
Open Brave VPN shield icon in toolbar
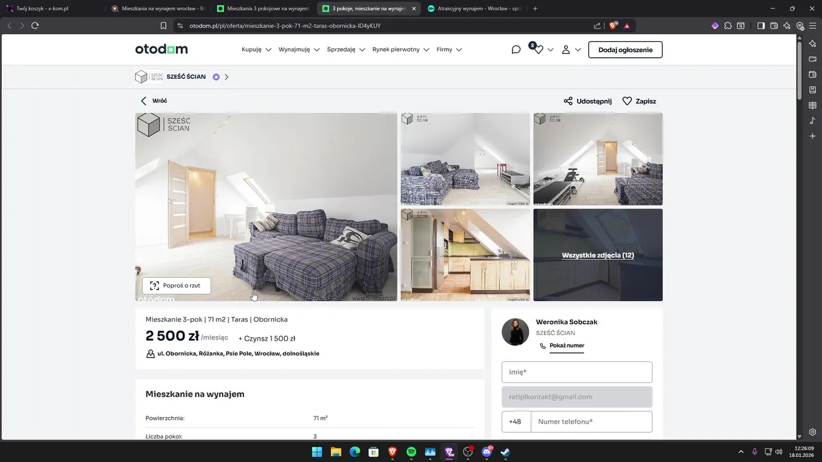[x=800, y=26]
